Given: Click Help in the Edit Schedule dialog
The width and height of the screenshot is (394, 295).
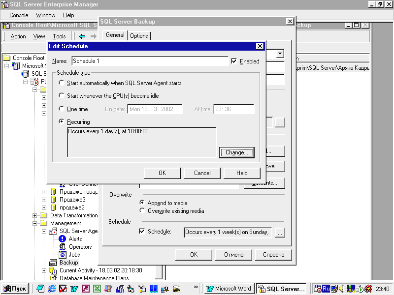Looking at the screenshot, I should [x=242, y=173].
